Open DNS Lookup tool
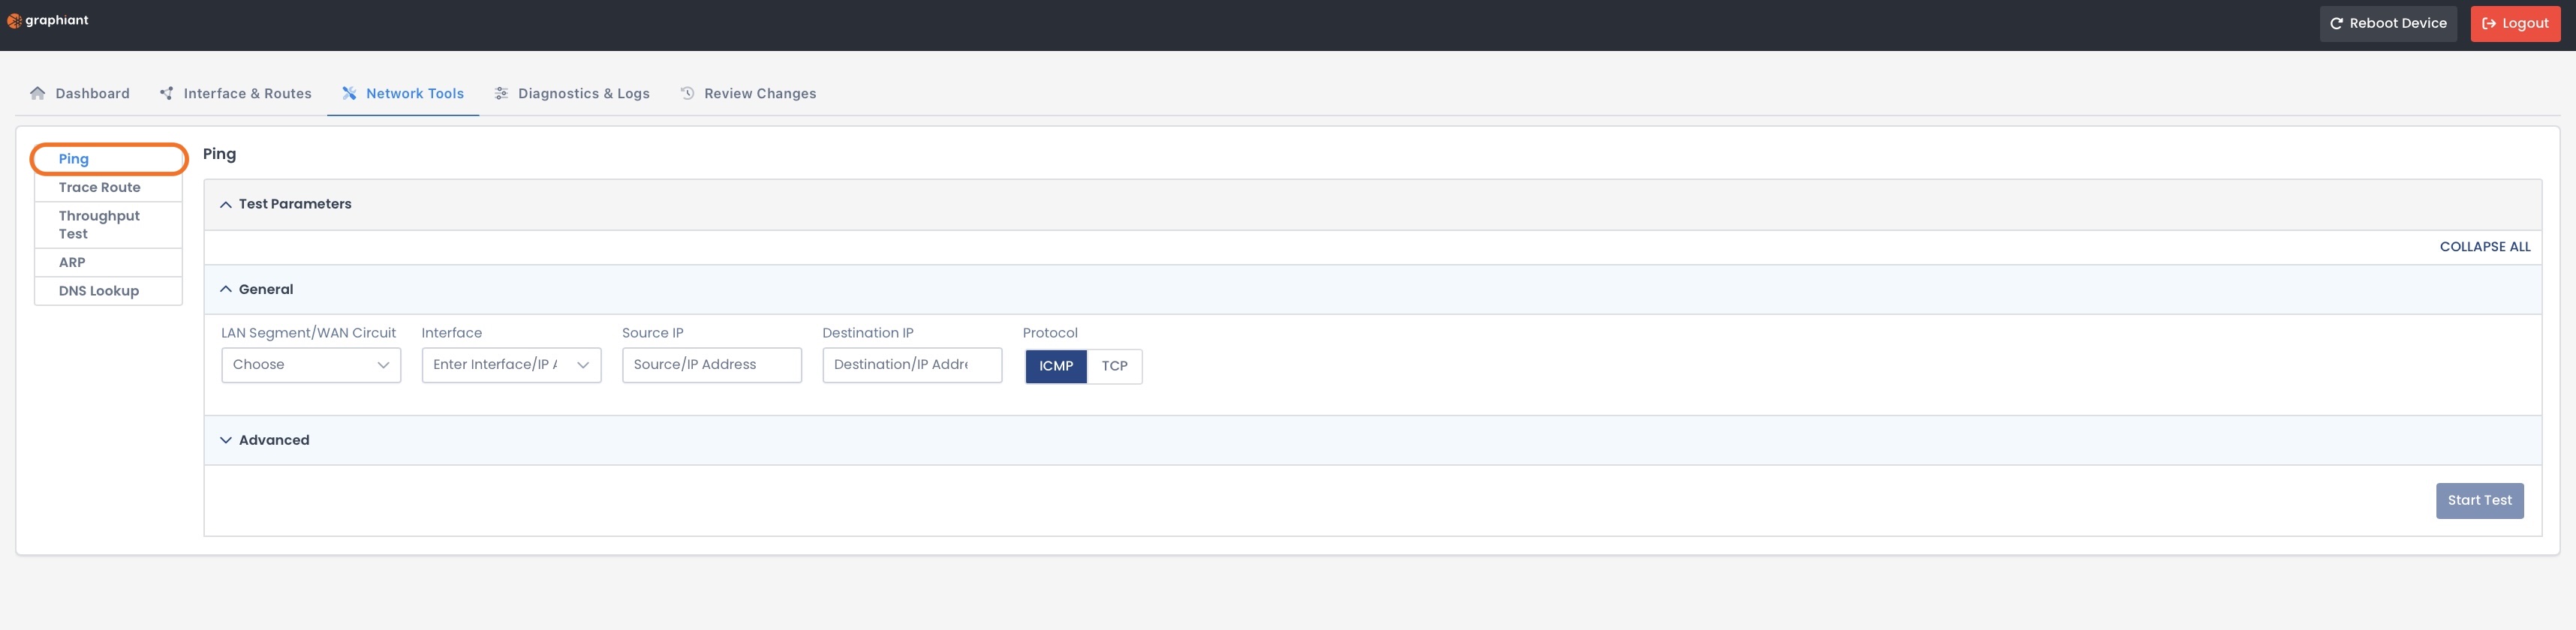This screenshot has width=2576, height=630. pyautogui.click(x=108, y=291)
